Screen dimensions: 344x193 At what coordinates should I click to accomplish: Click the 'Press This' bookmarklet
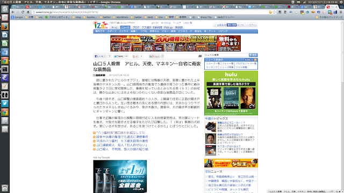point(205,17)
